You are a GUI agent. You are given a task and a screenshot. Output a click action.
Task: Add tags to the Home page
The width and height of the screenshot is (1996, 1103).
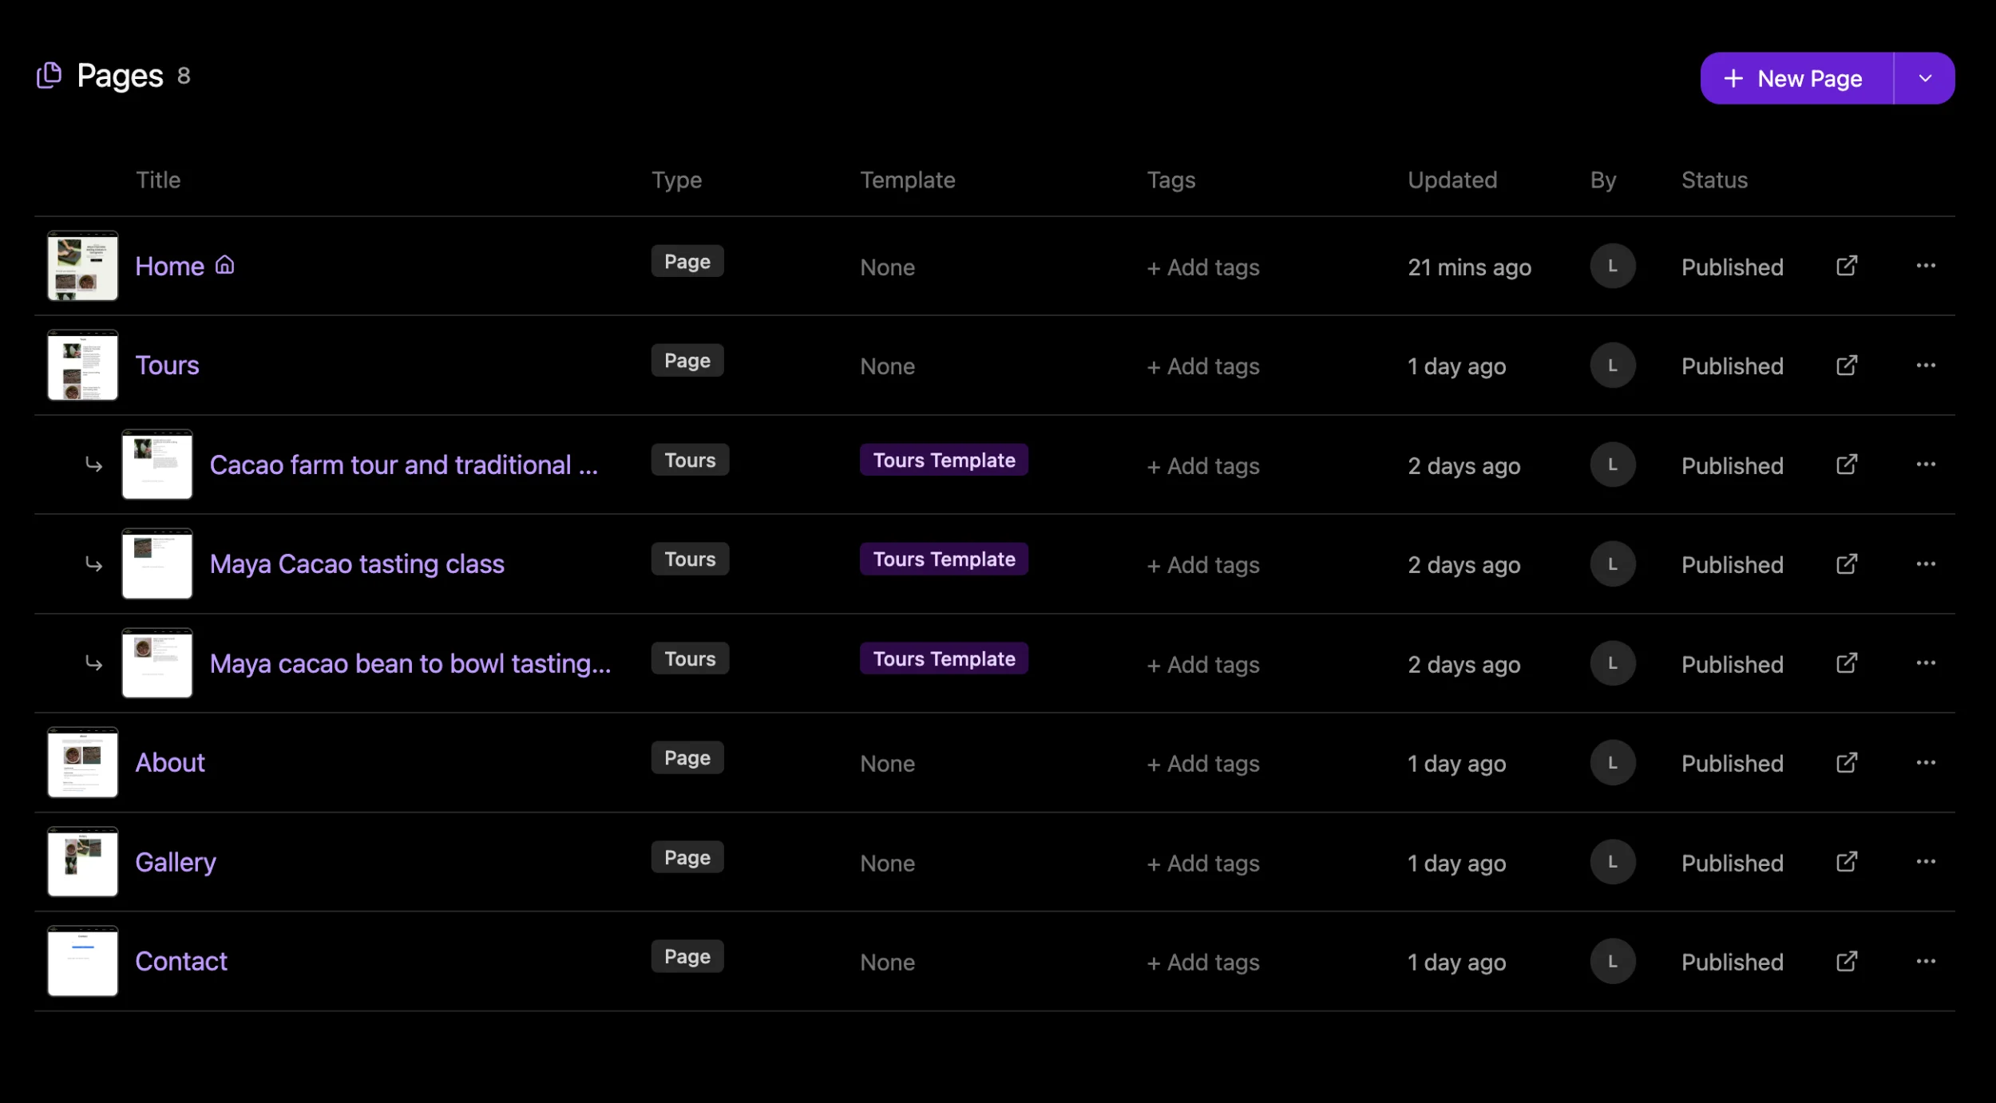pyautogui.click(x=1203, y=267)
